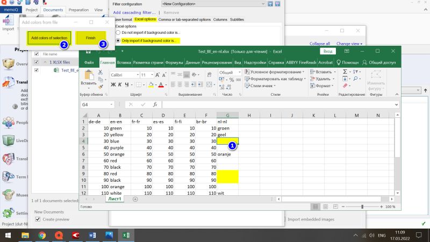Image resolution: width=430 pixels, height=242 pixels.
Task: Click the insert function fx icon
Action: pyautogui.click(x=155, y=104)
